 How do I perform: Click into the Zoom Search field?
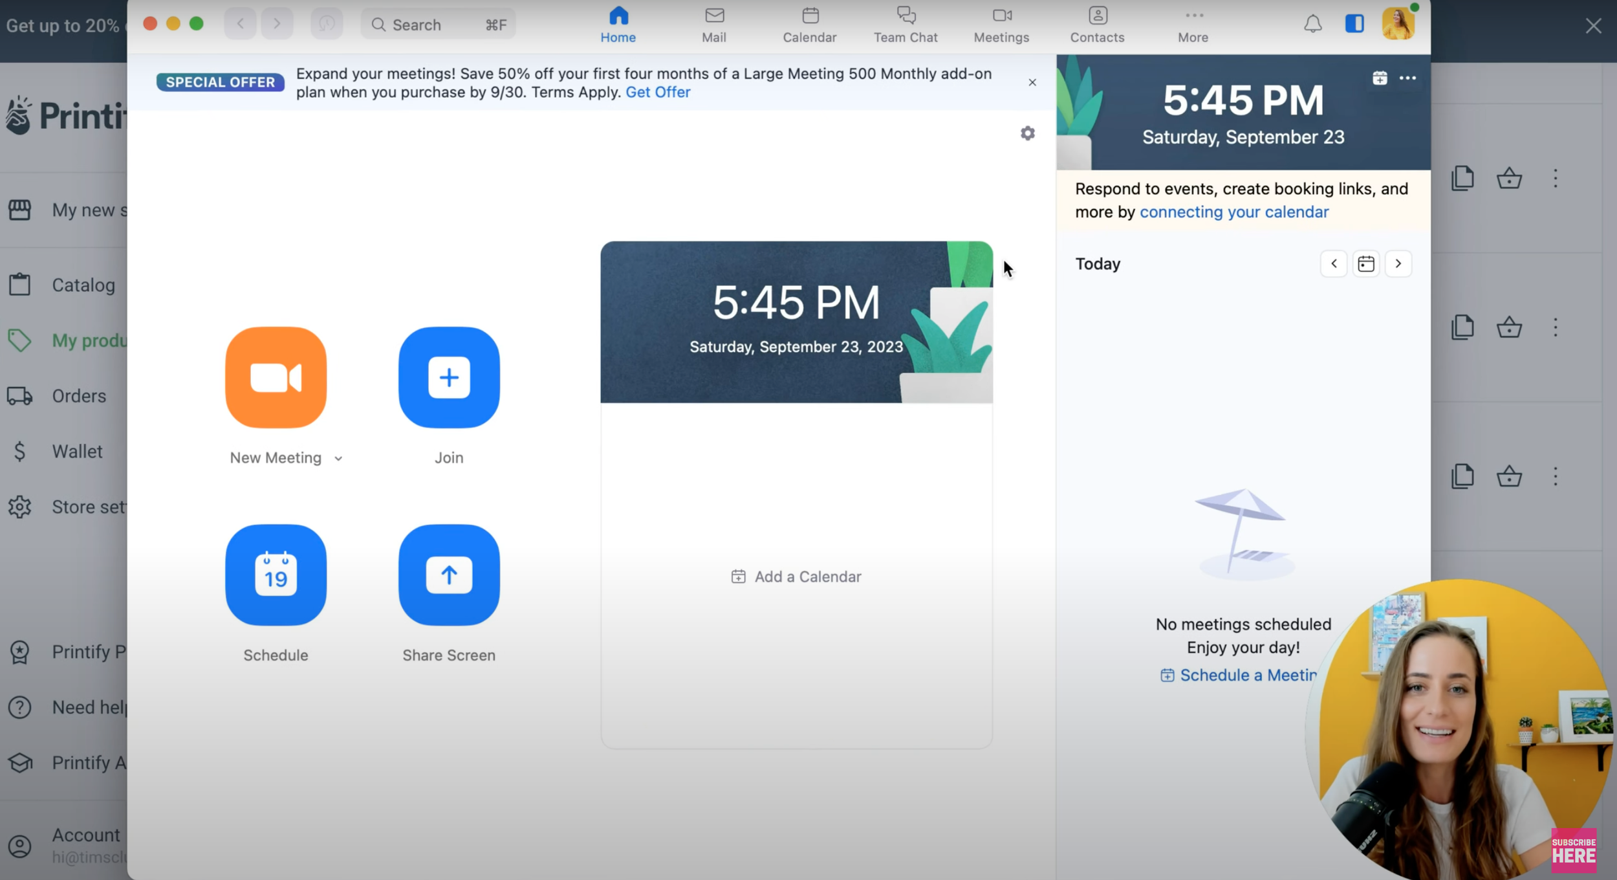pos(438,25)
